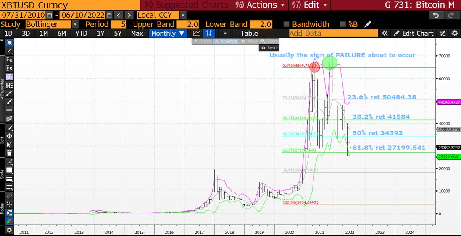This screenshot has width=461, height=236.
Task: Select the dollar change measurement tool
Action: tap(9, 68)
